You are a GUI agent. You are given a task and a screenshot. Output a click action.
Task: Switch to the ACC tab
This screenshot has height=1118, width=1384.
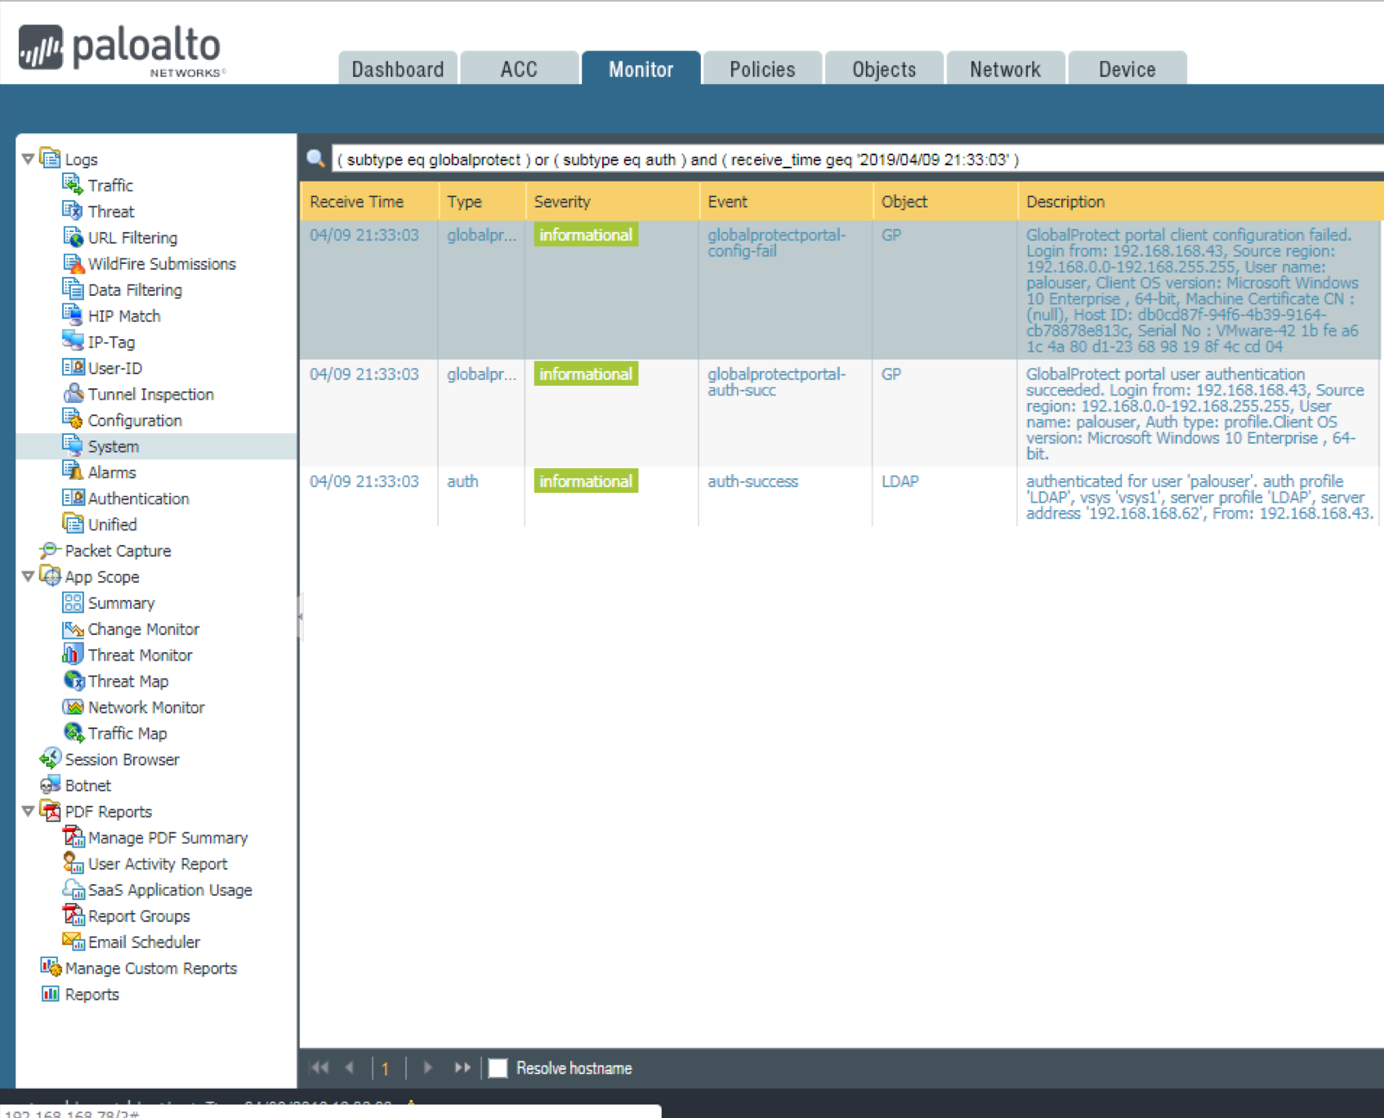[519, 69]
